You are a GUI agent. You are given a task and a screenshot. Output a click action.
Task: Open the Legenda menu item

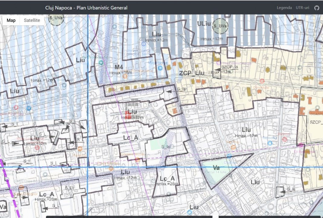click(284, 8)
